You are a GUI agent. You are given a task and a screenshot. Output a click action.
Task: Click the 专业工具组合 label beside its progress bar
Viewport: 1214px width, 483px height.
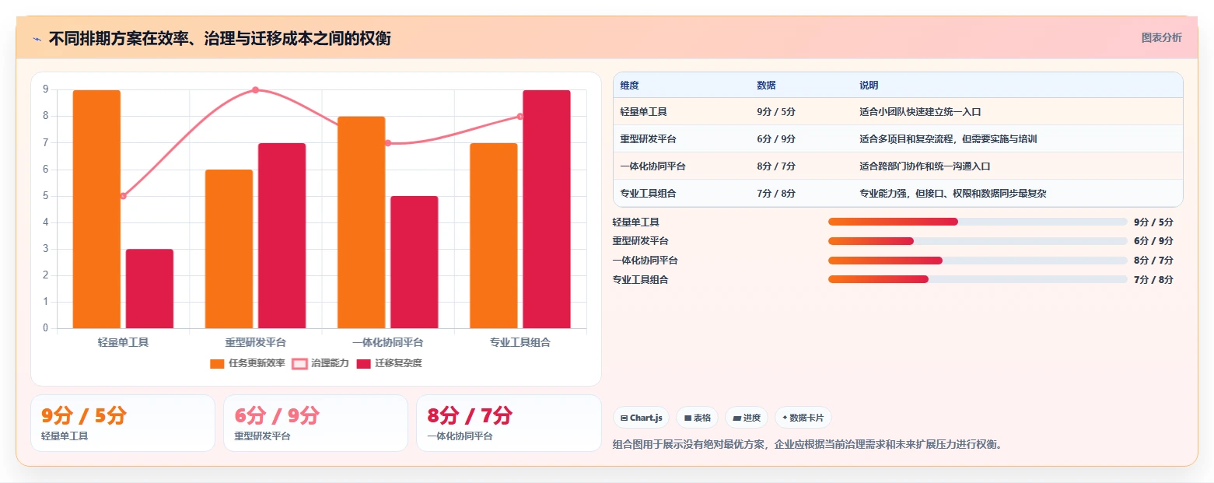[x=640, y=280]
